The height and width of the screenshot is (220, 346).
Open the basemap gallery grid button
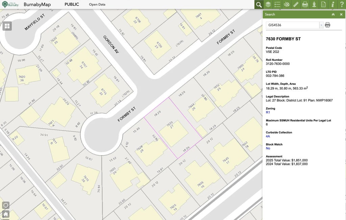point(7,26)
